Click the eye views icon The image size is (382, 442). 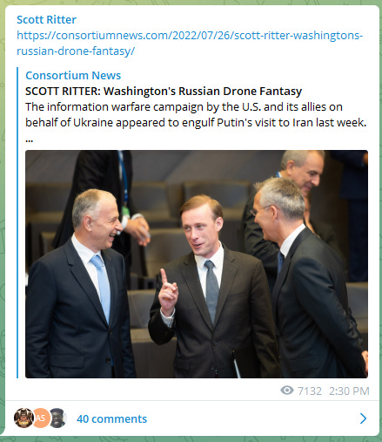pos(287,391)
